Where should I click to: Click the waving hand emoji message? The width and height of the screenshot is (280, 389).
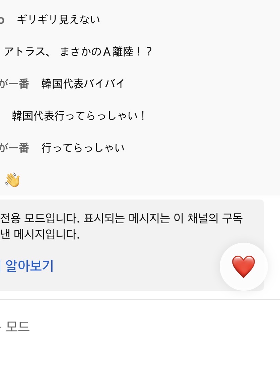(x=12, y=180)
